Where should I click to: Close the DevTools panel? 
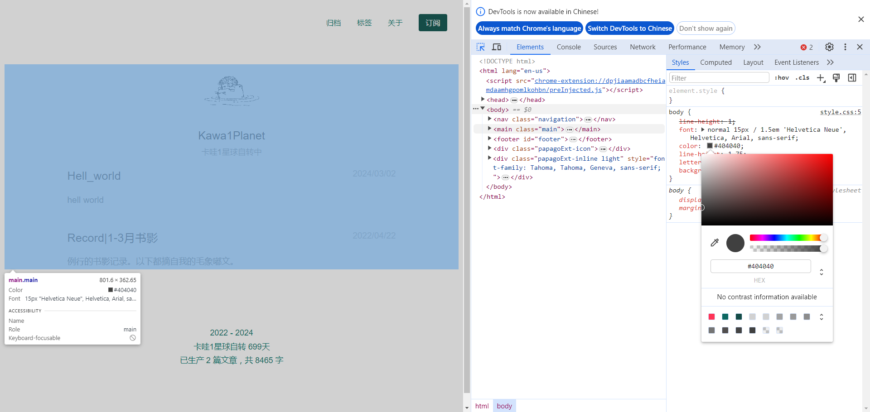pyautogui.click(x=860, y=47)
